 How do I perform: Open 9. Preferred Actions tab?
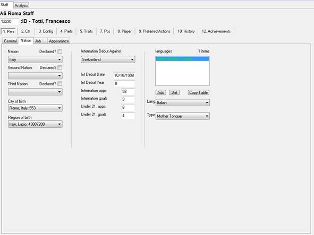(x=155, y=31)
